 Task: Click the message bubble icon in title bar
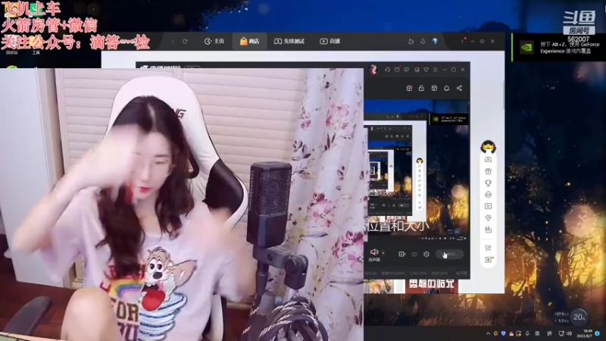pos(406,70)
